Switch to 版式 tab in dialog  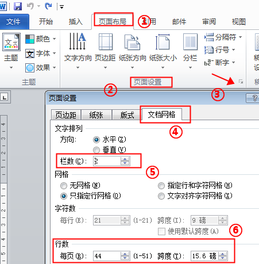127,115
